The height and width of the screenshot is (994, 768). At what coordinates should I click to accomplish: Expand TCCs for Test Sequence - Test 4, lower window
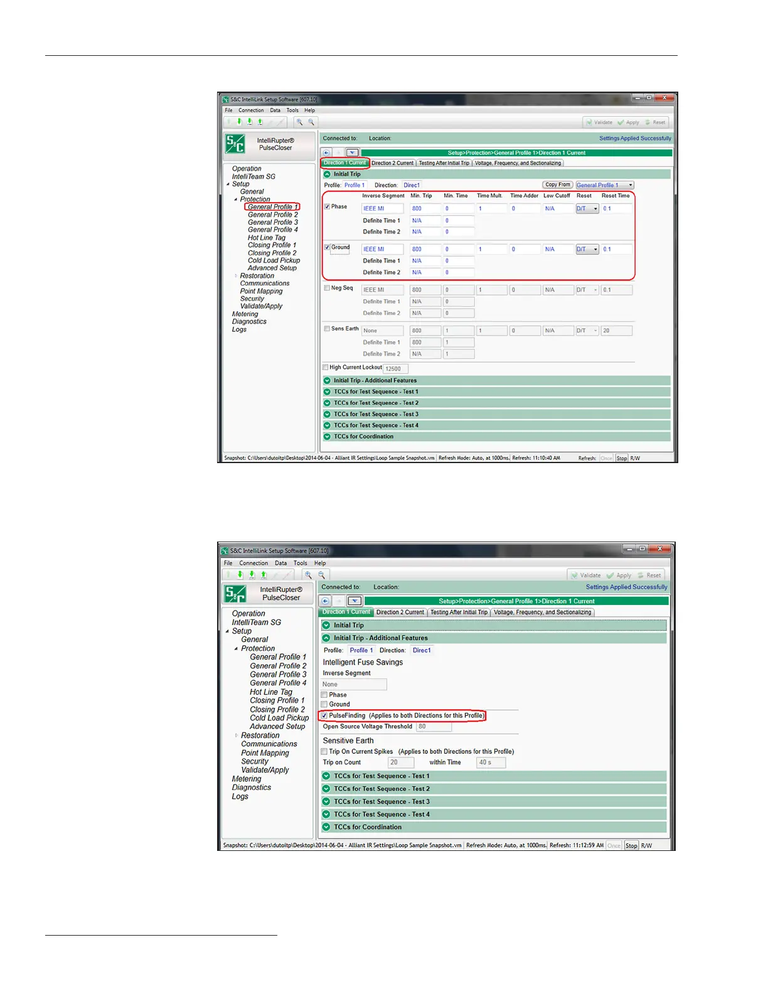coord(326,814)
